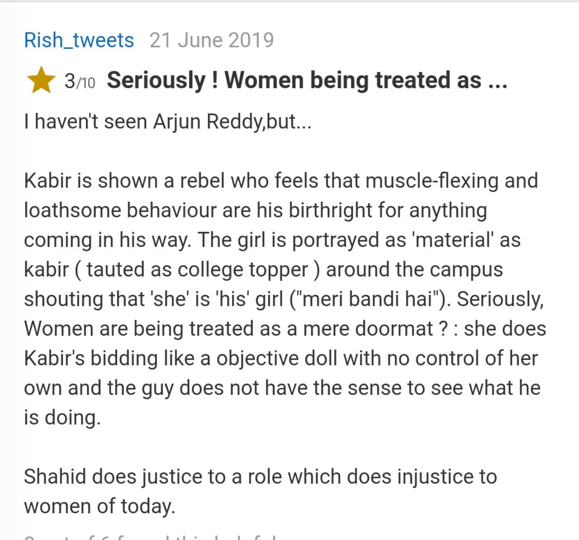
Task: Click the gold star rating icon
Action: click(41, 80)
